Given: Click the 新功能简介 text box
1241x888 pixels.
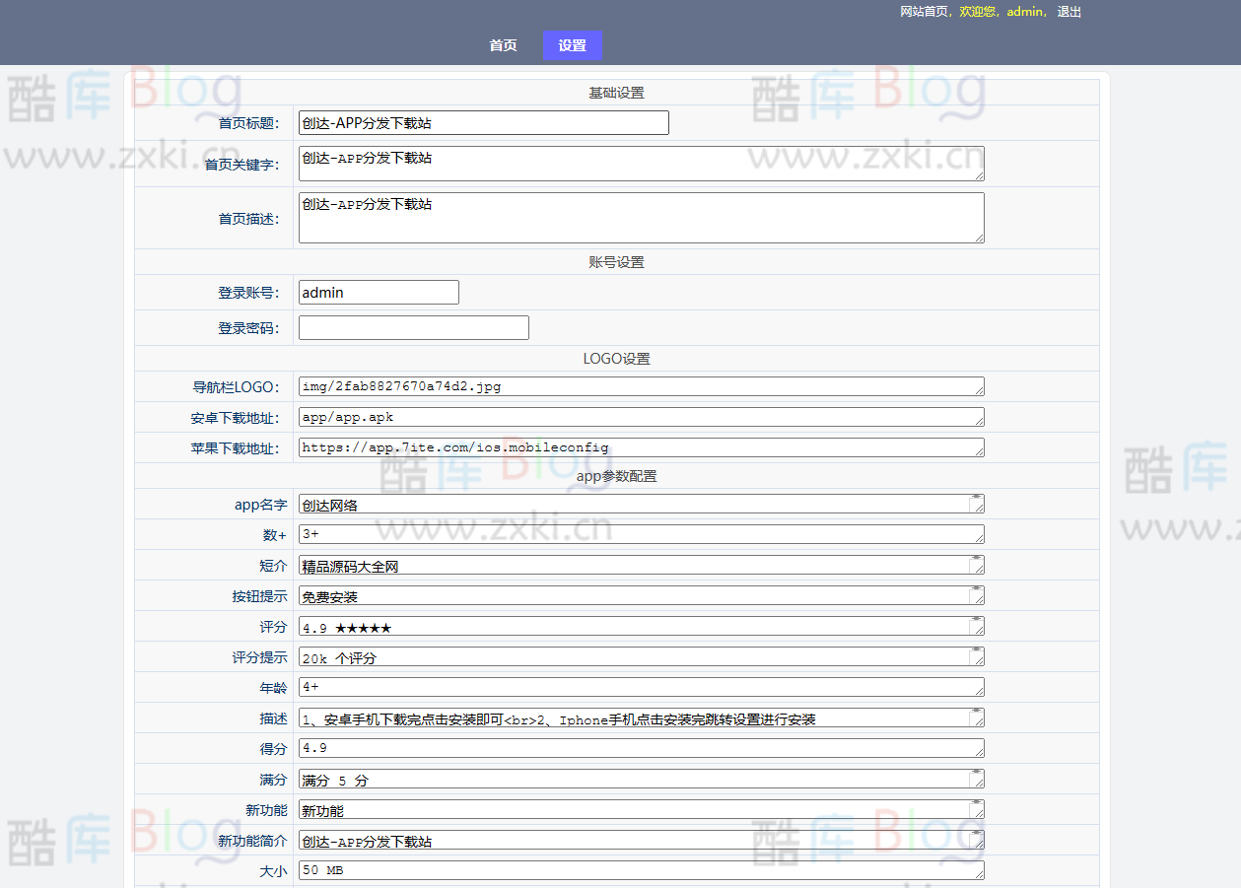Looking at the screenshot, I should 641,840.
